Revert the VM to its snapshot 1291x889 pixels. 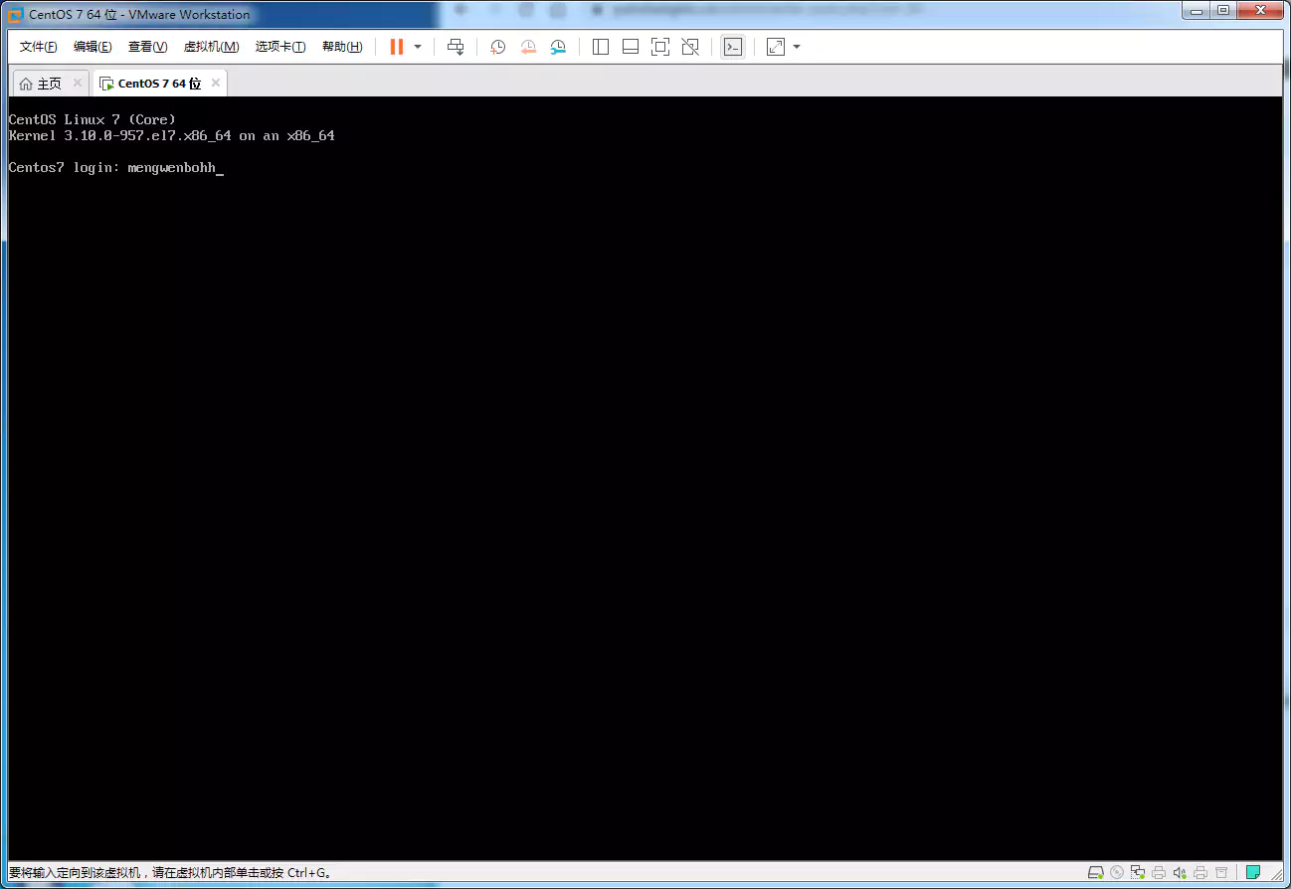click(x=527, y=46)
